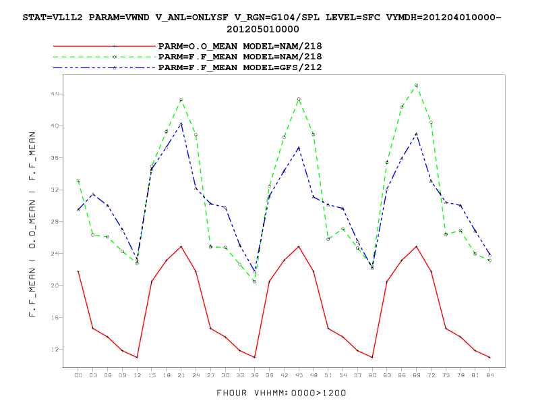The height and width of the screenshot is (413, 534).
Task: Click x-axis tick label 21
Action: coord(181,375)
